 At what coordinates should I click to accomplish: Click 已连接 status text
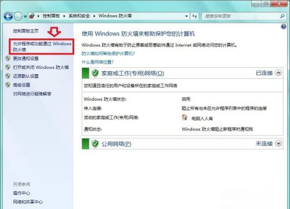tap(264, 73)
